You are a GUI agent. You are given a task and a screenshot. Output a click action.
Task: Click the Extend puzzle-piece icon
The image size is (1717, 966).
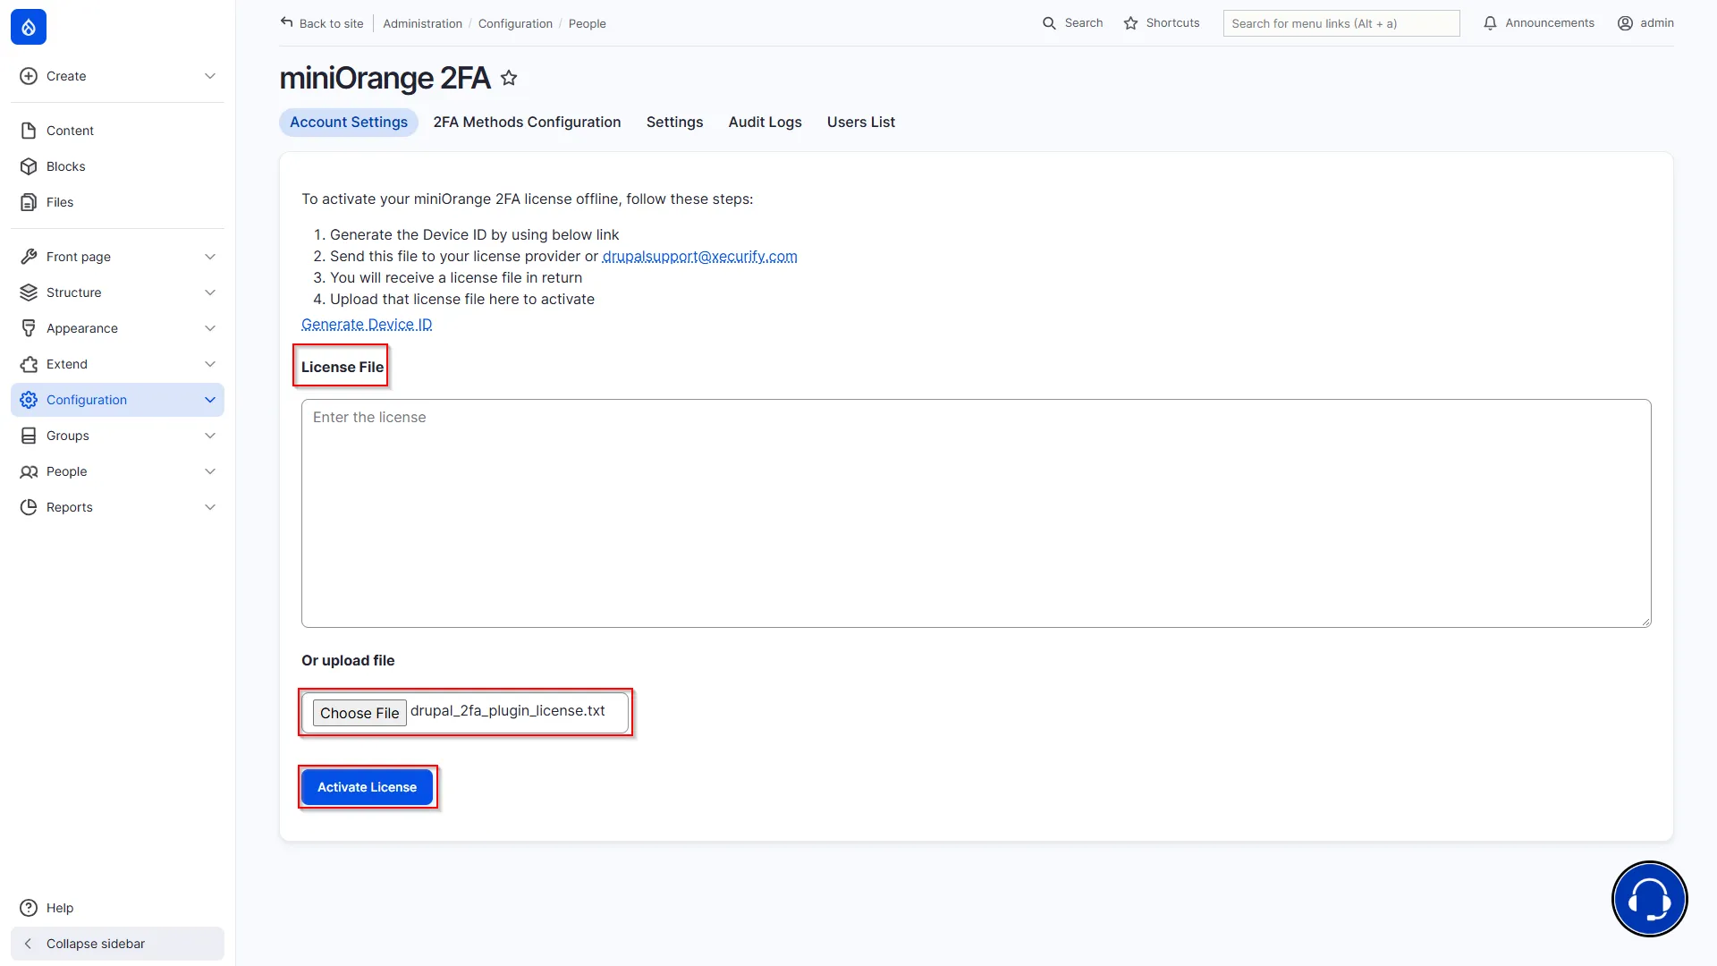click(x=29, y=364)
